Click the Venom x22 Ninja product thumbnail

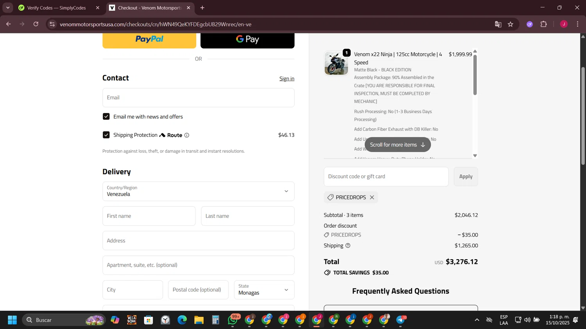[x=336, y=63]
